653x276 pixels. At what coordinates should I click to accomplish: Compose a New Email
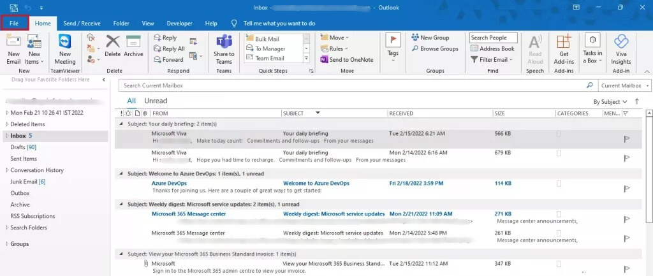click(x=13, y=49)
